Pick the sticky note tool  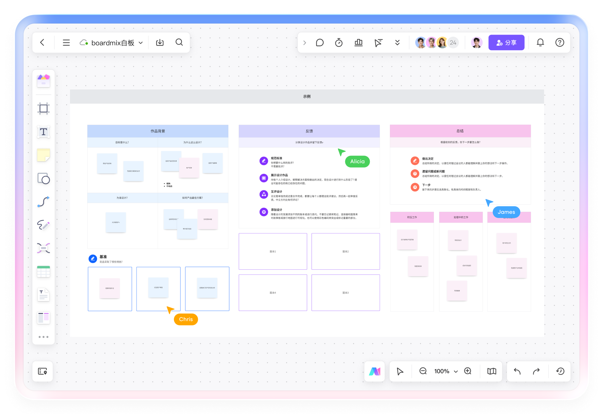point(43,155)
